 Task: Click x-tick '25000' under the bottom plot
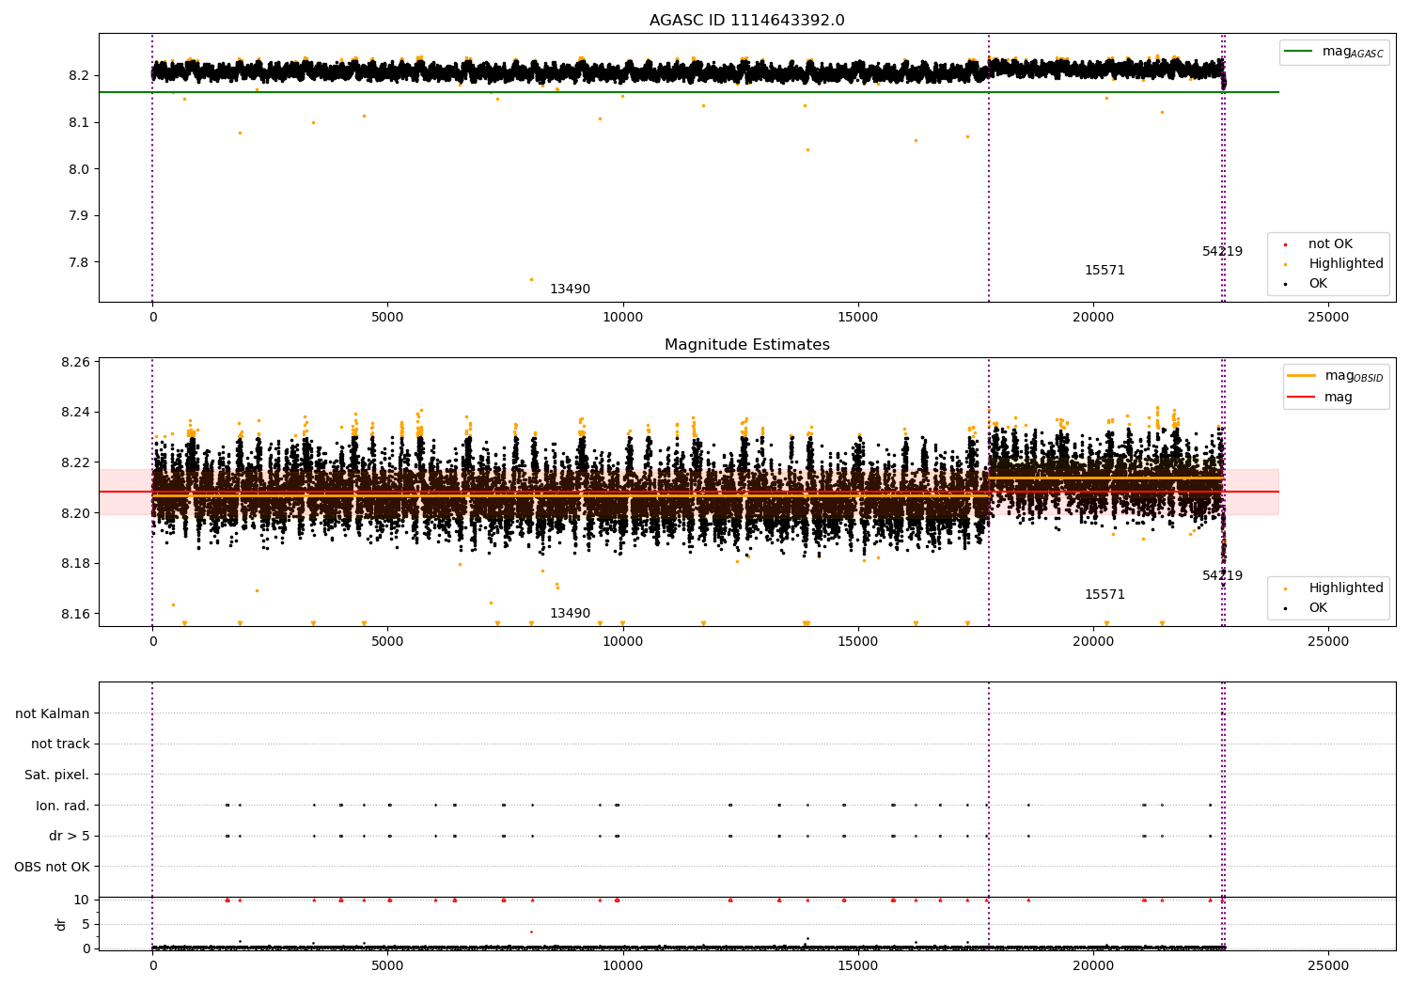point(1328,965)
